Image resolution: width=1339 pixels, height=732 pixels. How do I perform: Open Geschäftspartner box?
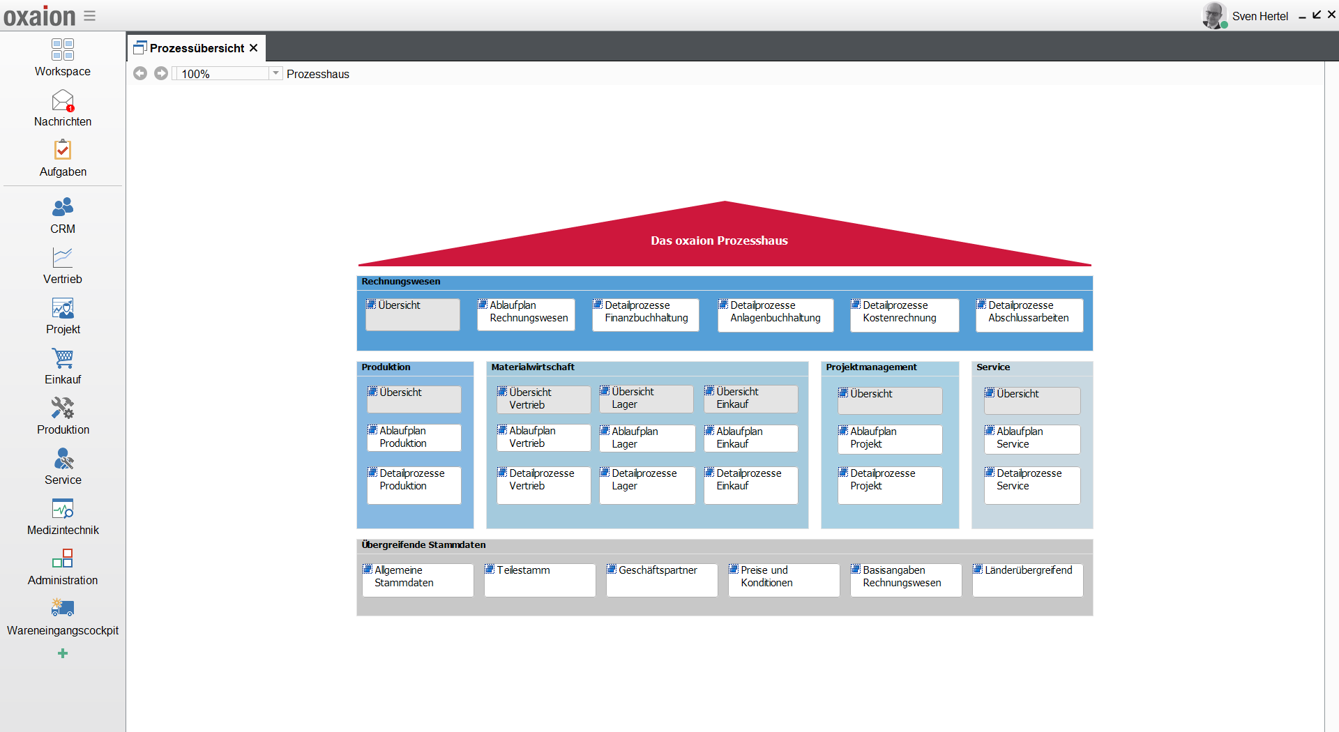(x=662, y=580)
